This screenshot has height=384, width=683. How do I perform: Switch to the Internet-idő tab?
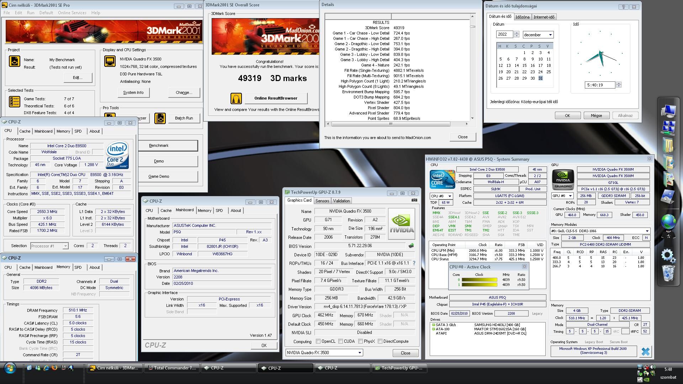click(544, 17)
